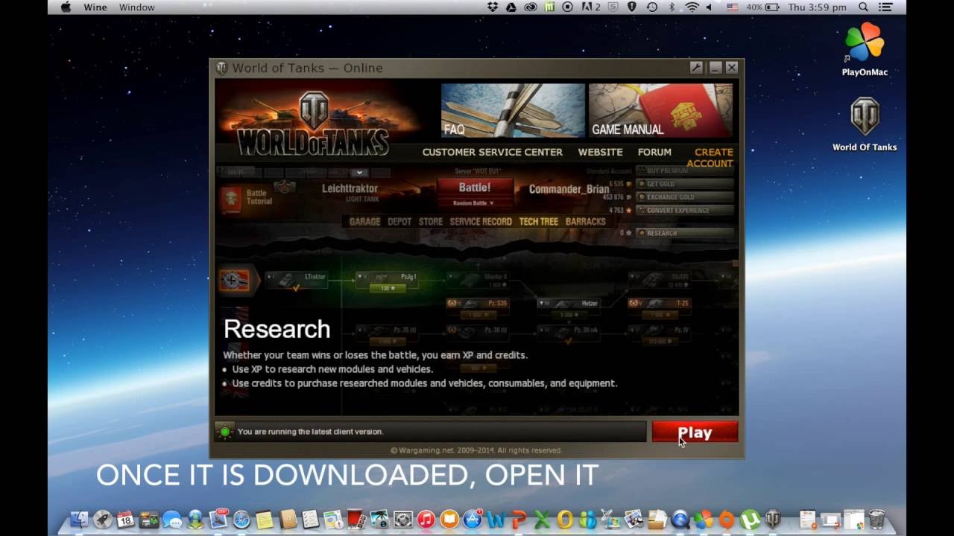Open Finder from the Dock
The width and height of the screenshot is (954, 536).
[x=79, y=520]
